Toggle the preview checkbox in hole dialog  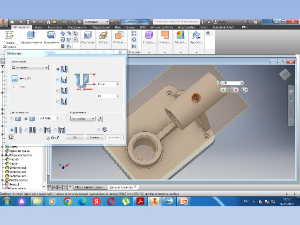pyautogui.click(x=48, y=137)
